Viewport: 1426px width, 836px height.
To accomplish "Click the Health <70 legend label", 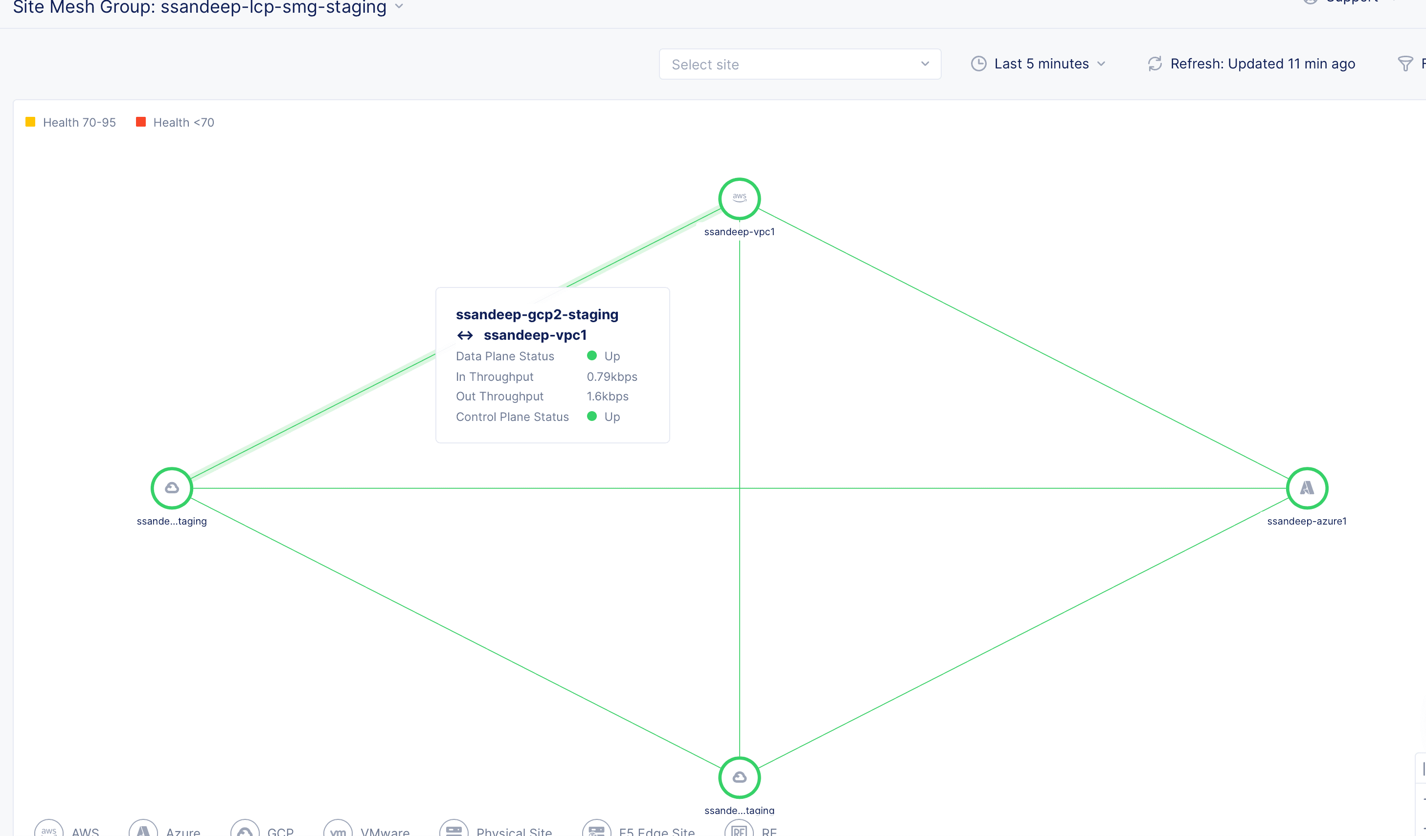I will point(183,123).
